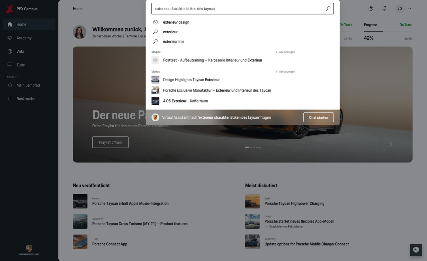Open Home in the sidebar
The height and width of the screenshot is (261, 427).
click(x=29, y=24)
